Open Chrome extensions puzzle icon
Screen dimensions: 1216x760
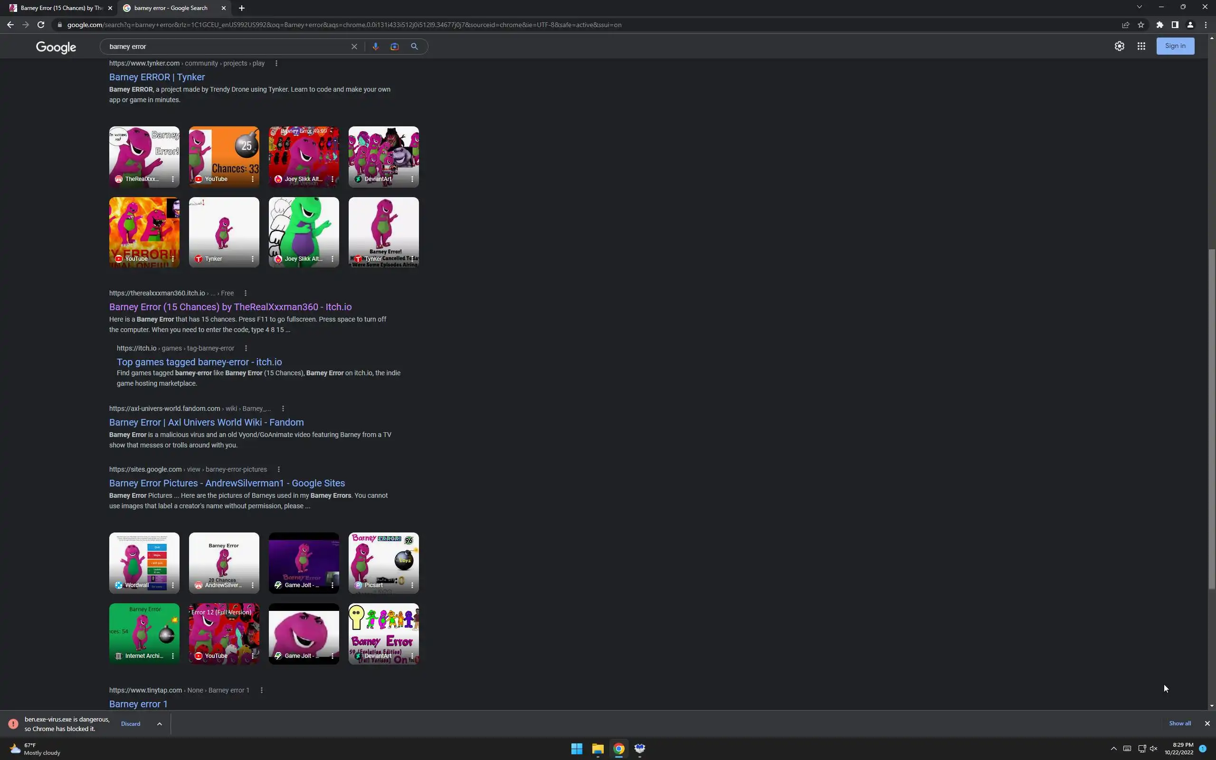click(1160, 25)
